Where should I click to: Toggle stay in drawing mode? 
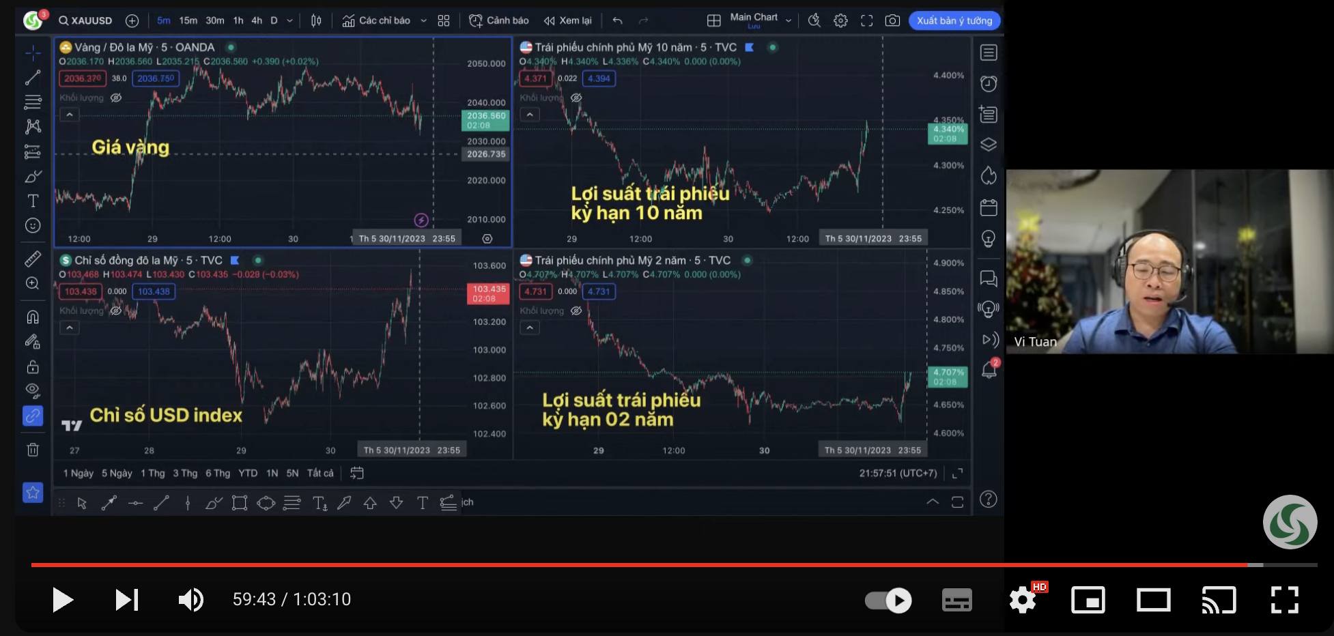[33, 341]
